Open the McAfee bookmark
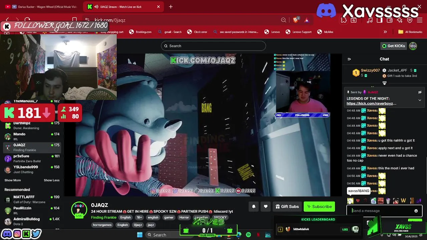 tap(325, 32)
